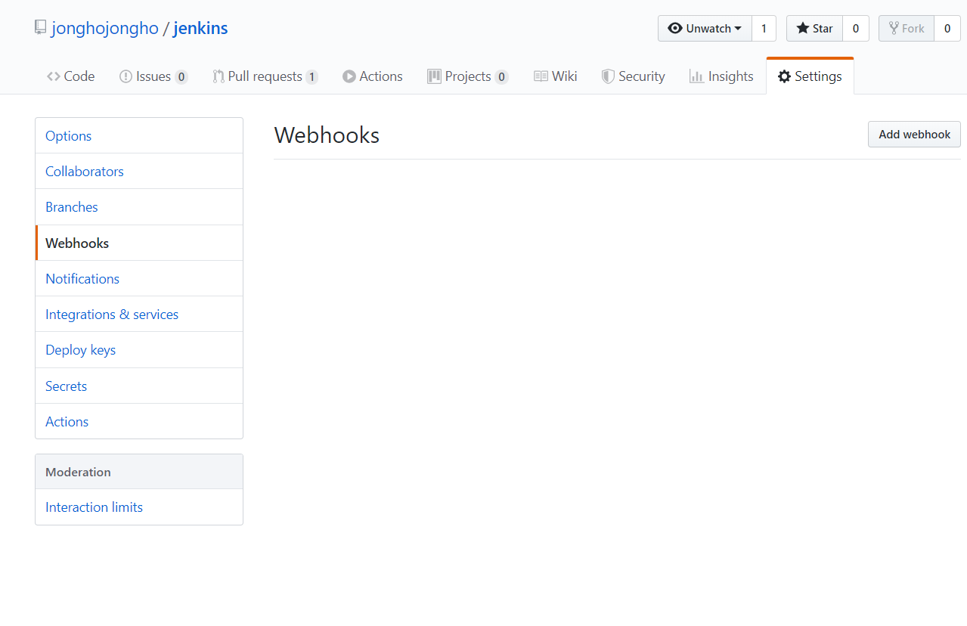The width and height of the screenshot is (967, 626).
Task: Click the Star button label
Action: point(823,29)
